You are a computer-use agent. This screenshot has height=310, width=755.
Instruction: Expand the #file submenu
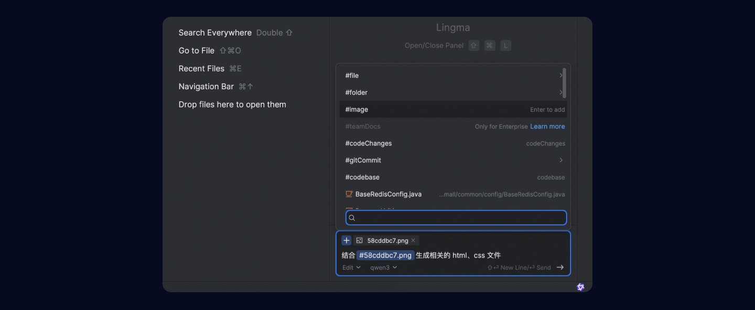tap(560, 76)
